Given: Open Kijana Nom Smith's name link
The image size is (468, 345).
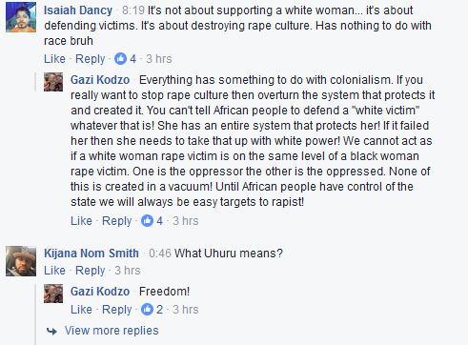Looking at the screenshot, I should (92, 254).
